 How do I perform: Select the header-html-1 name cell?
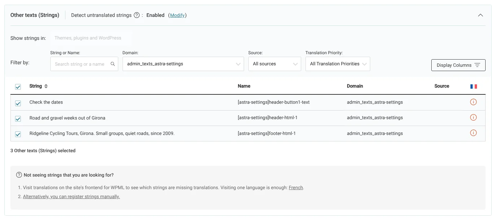267,118
